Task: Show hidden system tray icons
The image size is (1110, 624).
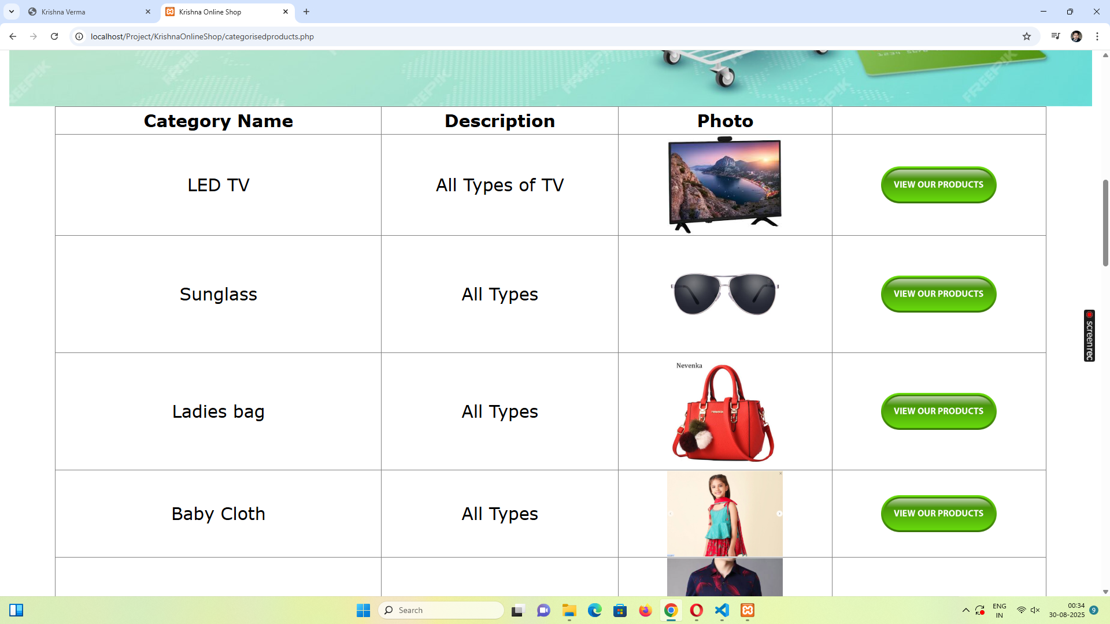Action: (x=965, y=610)
